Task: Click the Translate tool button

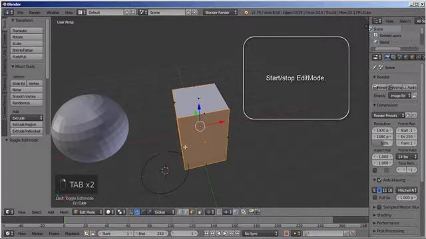Action: coord(27,31)
